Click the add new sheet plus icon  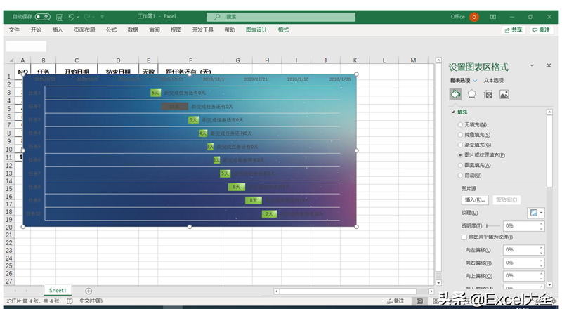click(89, 291)
